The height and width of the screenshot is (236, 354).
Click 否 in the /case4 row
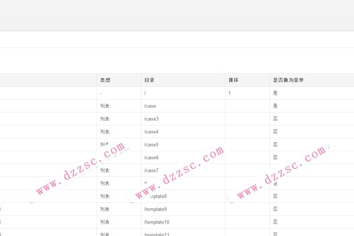point(275,132)
